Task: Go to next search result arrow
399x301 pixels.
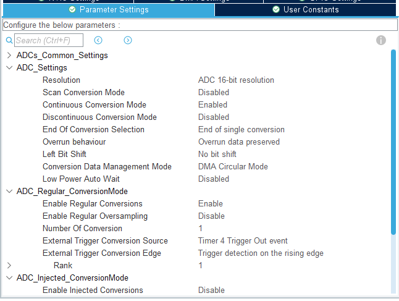Action: pyautogui.click(x=128, y=40)
